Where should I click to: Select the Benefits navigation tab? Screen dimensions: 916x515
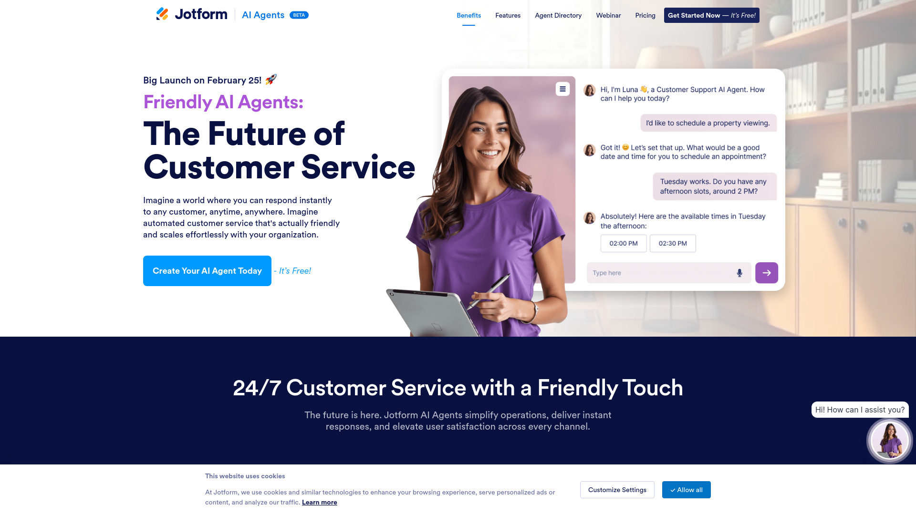(468, 15)
